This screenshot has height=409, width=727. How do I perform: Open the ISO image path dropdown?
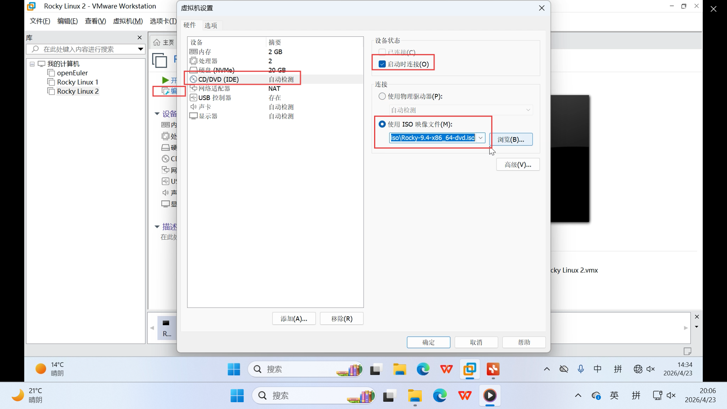click(x=481, y=138)
